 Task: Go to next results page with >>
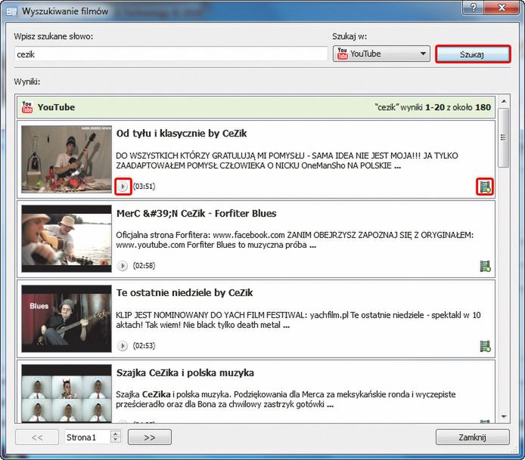(x=150, y=437)
